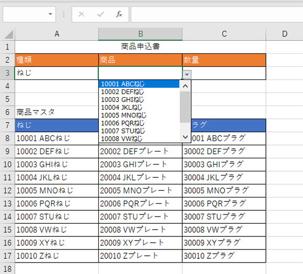
Task: Select 10002 DEFねじ in dropdown list
Action: pyautogui.click(x=139, y=92)
